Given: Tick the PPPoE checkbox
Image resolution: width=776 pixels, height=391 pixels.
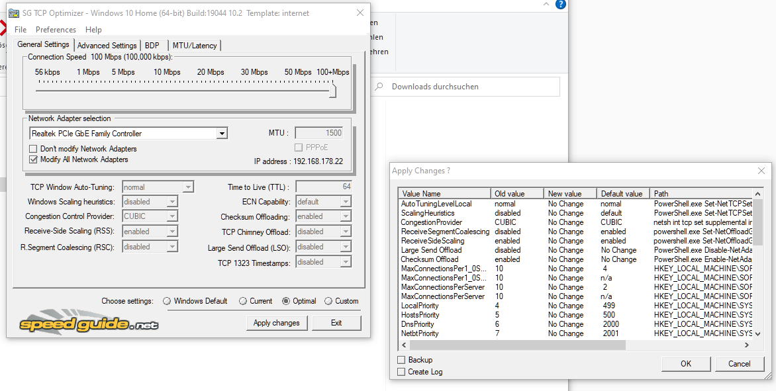Looking at the screenshot, I should 299,148.
